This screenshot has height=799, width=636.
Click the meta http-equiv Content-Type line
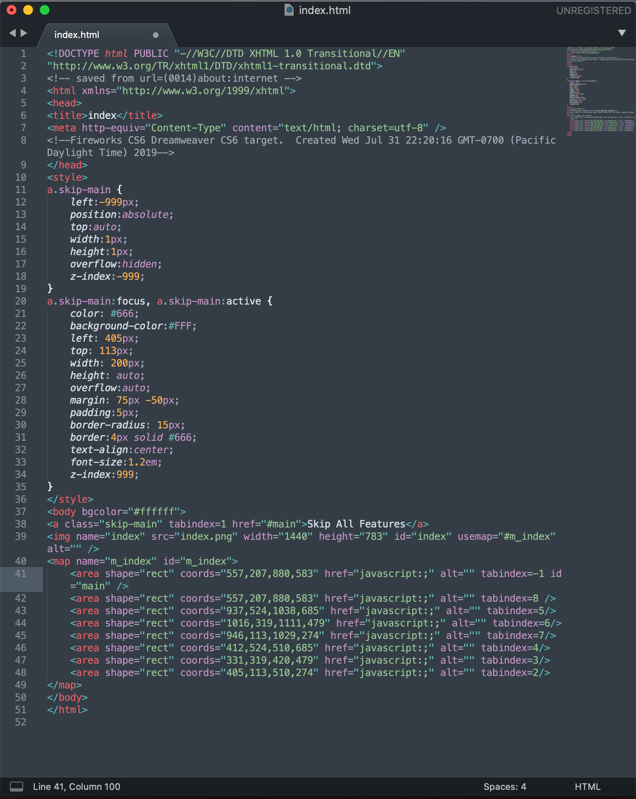pos(247,128)
